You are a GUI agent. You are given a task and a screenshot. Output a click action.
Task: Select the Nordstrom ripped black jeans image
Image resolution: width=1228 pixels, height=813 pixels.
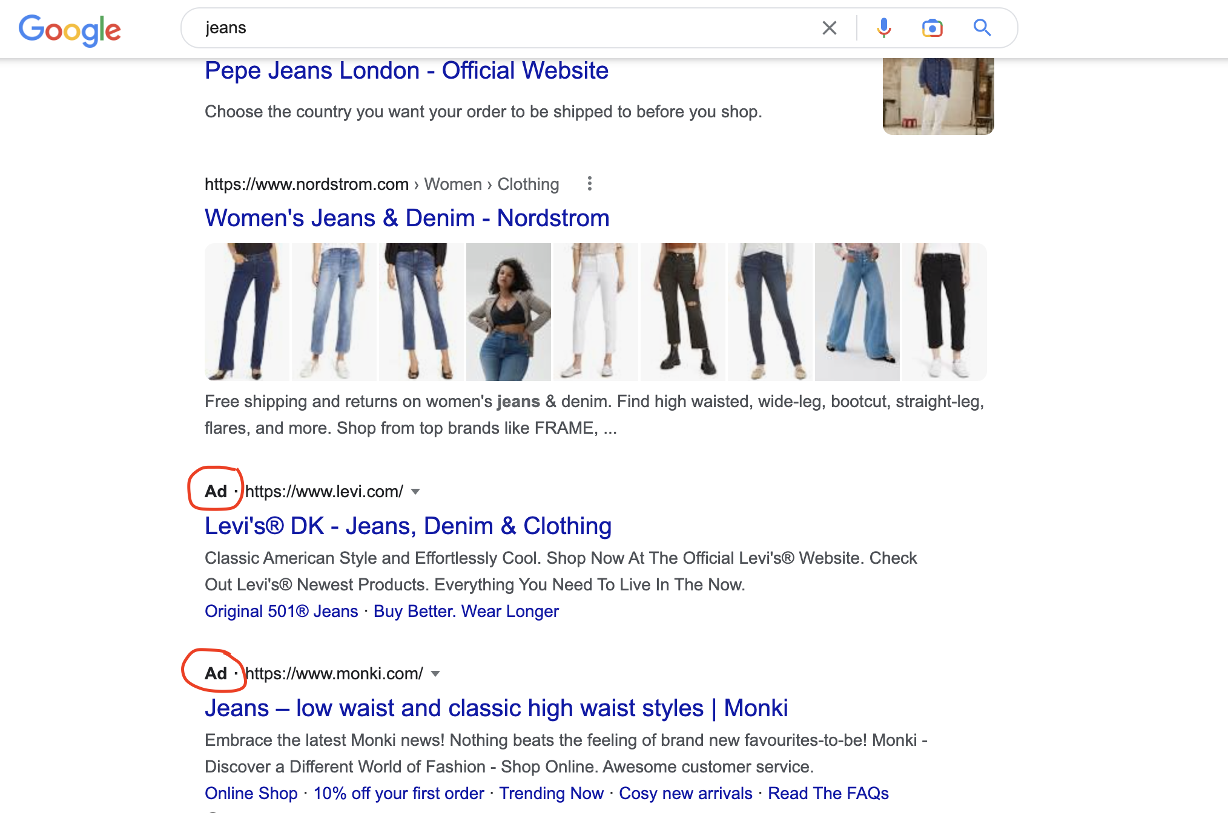[x=683, y=312]
